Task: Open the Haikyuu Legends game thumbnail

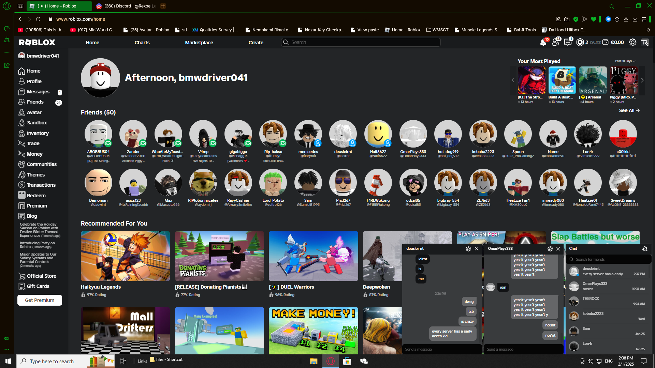Action: pyautogui.click(x=125, y=256)
